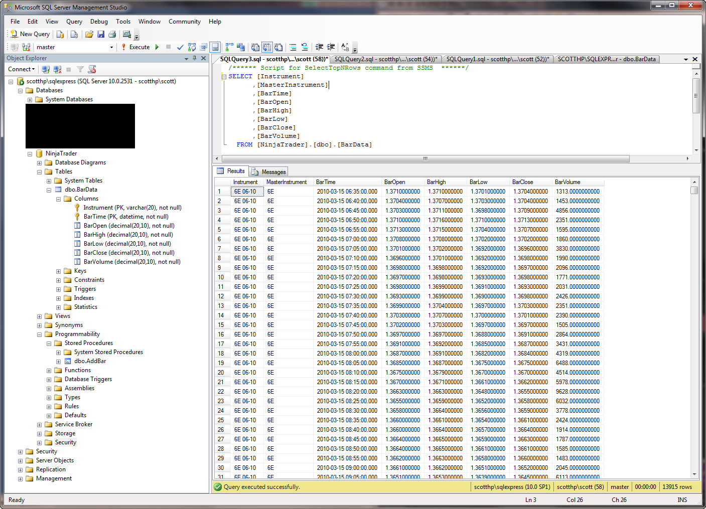
Task: Click the New Query button
Action: (30, 34)
